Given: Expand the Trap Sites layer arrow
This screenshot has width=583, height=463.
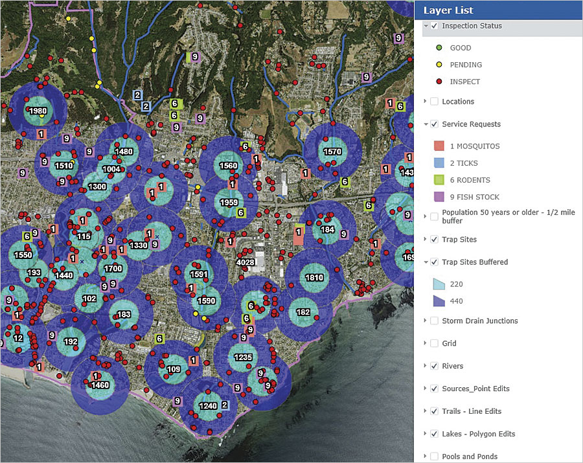Looking at the screenshot, I should [425, 239].
